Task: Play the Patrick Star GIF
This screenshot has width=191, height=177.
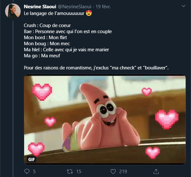Action: point(105,119)
